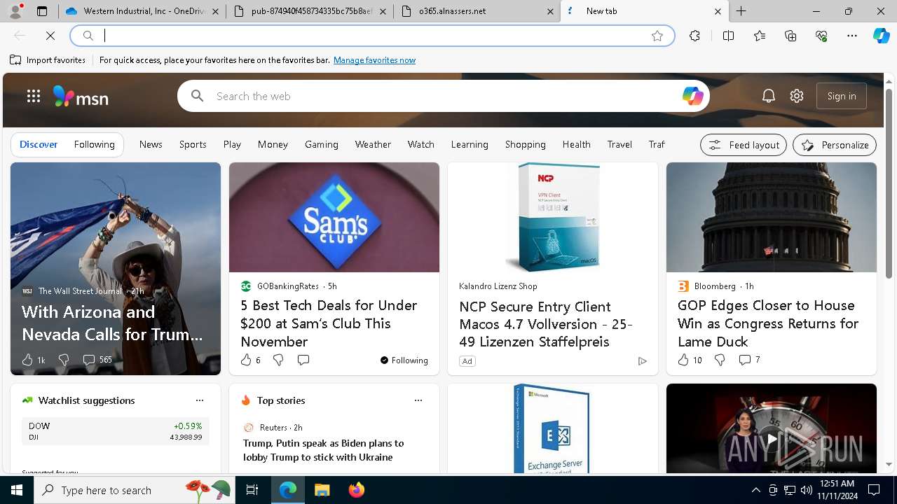Select the Discover feed tab
This screenshot has height=504, width=897.
pos(39,144)
